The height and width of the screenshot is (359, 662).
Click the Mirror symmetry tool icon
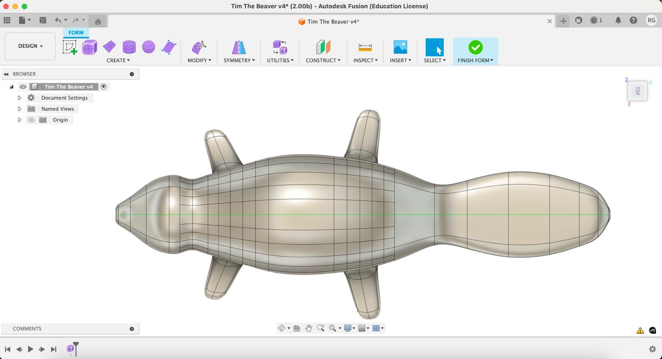[x=238, y=47]
